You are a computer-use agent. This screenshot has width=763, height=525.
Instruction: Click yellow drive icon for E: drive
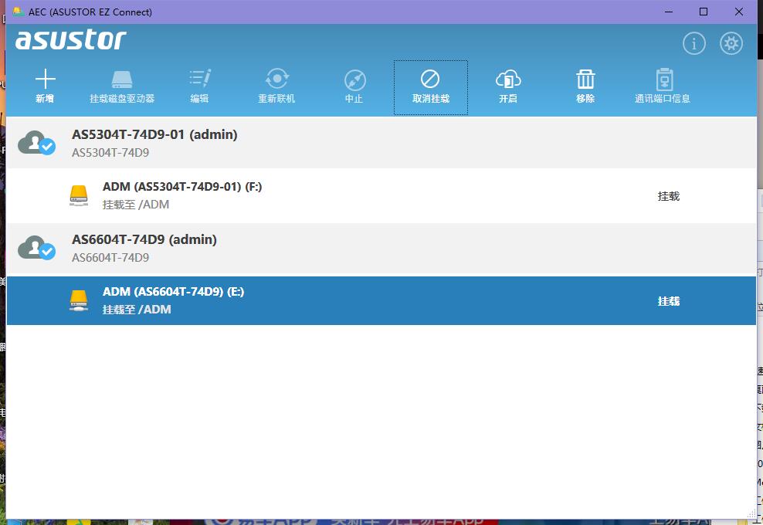(x=78, y=300)
